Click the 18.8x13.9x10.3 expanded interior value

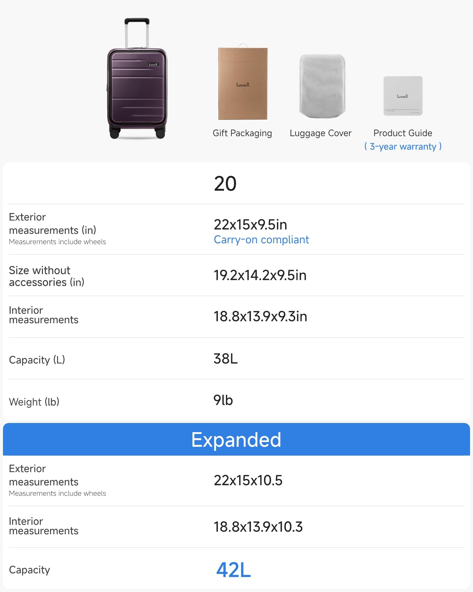click(258, 527)
